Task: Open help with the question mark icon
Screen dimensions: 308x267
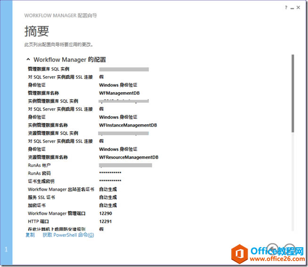Action: (286, 8)
